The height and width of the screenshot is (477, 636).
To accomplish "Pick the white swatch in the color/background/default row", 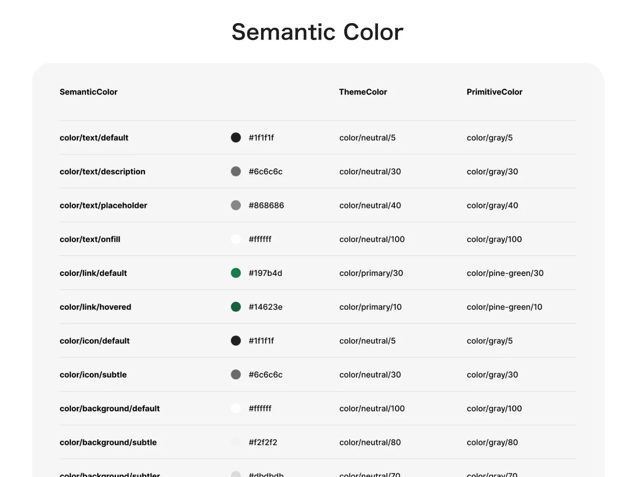I will 236,408.
